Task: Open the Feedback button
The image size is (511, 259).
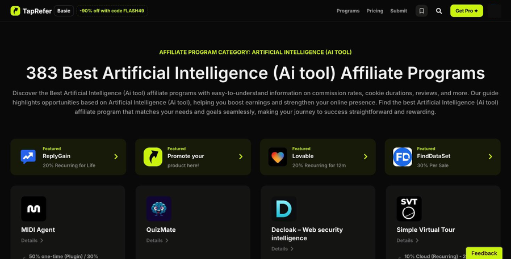Action: [484, 253]
